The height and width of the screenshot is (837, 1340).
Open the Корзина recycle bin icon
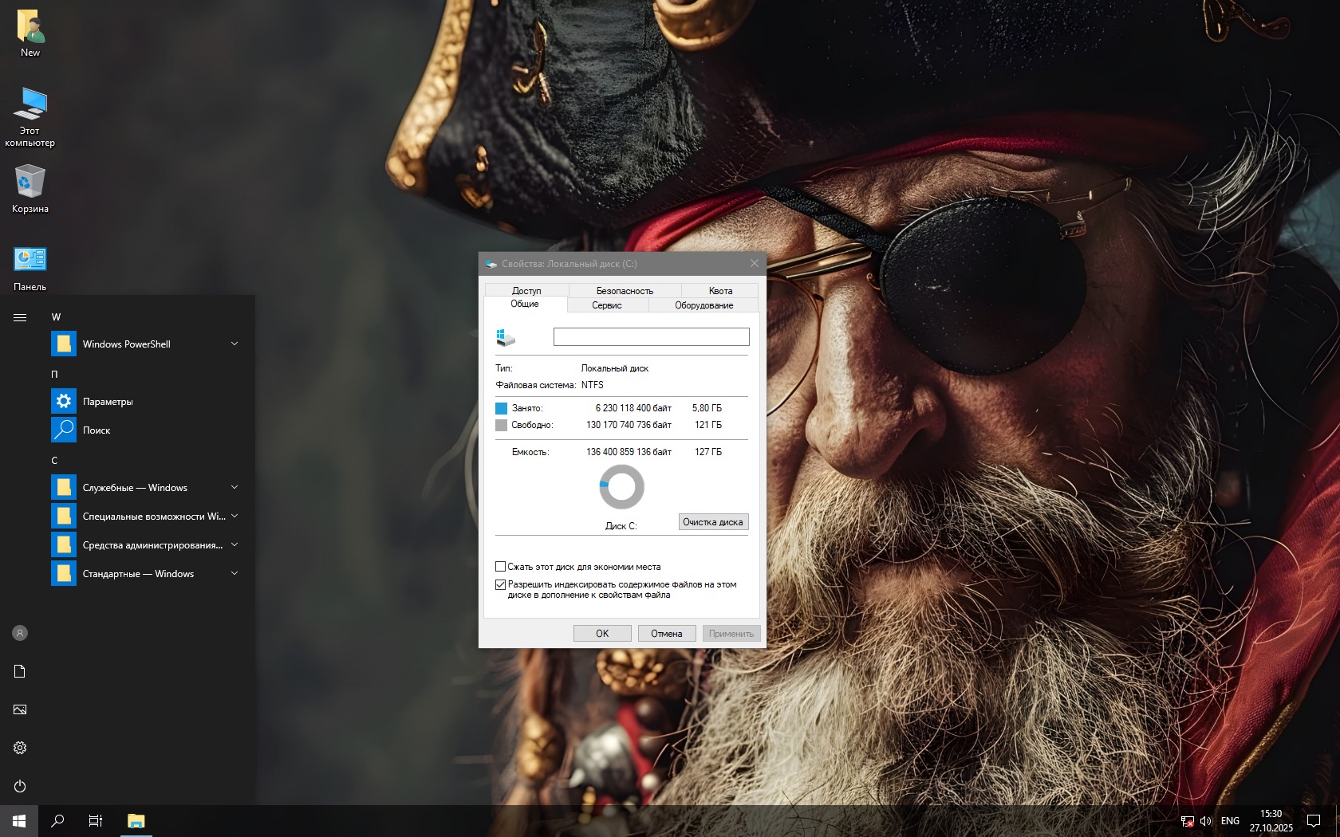point(30,188)
